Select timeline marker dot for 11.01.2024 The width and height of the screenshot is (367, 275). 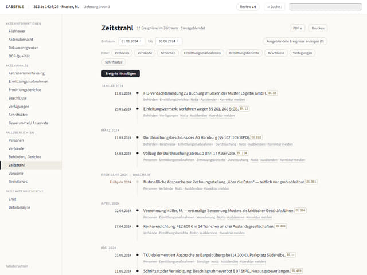click(x=138, y=93)
